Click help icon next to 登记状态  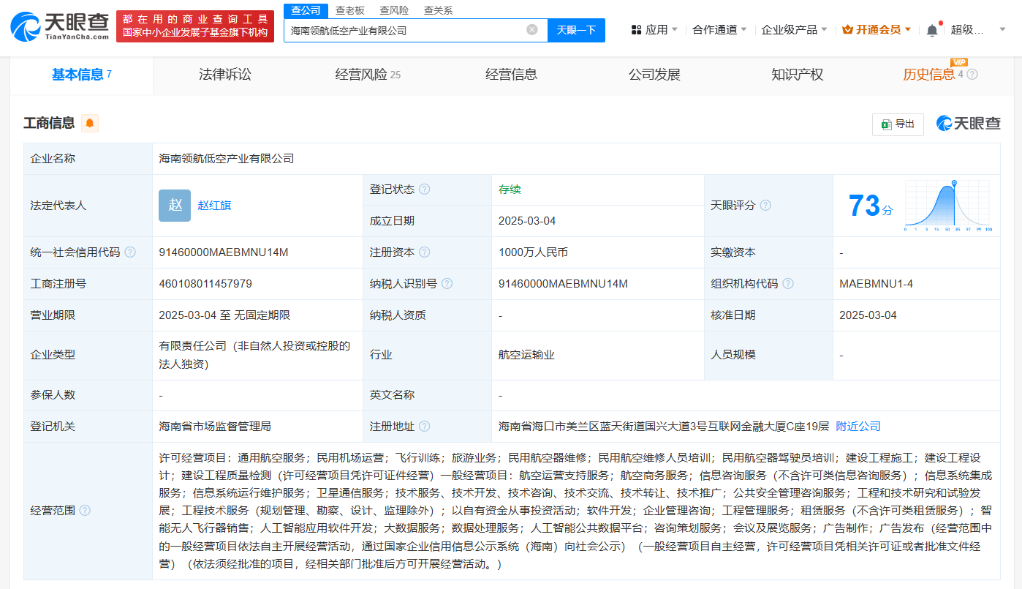click(x=424, y=190)
